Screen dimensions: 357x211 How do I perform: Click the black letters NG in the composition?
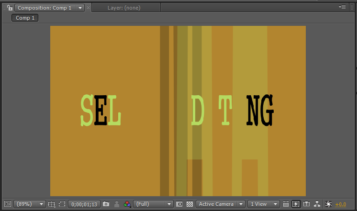(x=260, y=111)
